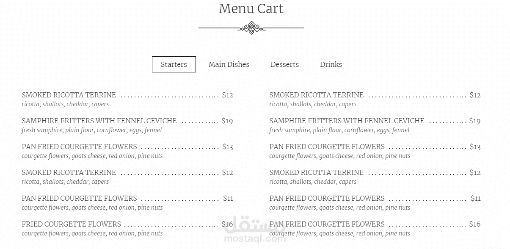Screen dimensions: 510x249
Task: Click the $19 price in the left column
Action: pos(227,121)
